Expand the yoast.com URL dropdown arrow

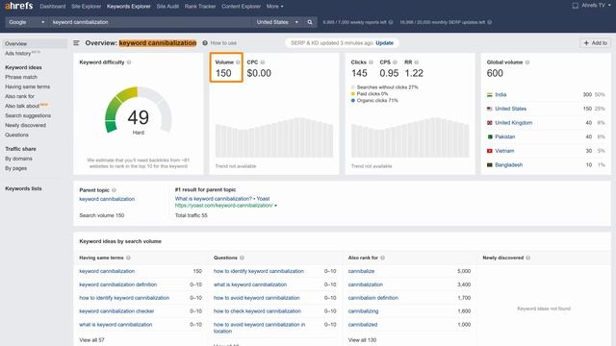click(276, 206)
